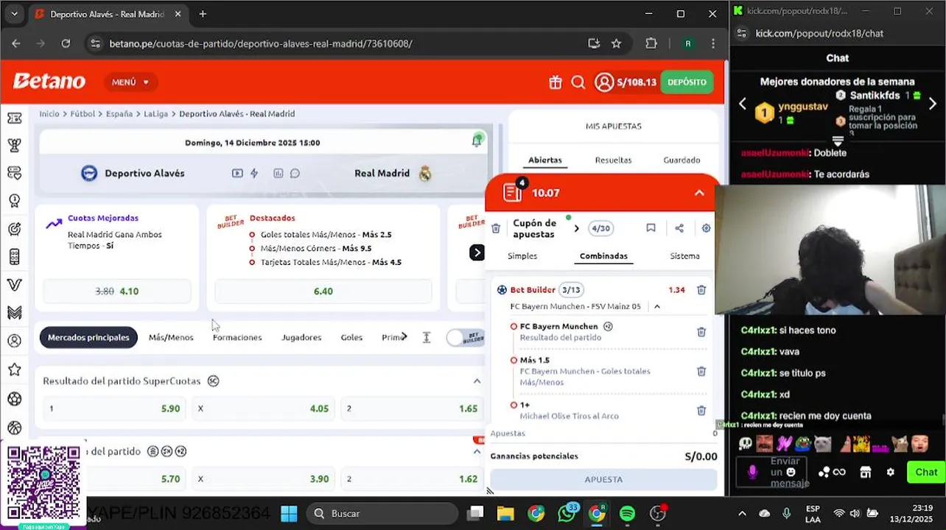Open the gift promotions icon in Betano header
Screen dimensions: 946x530
coord(556,82)
